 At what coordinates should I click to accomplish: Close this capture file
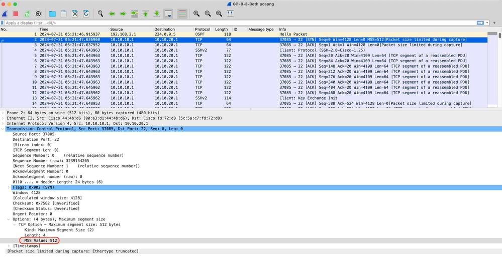tap(75, 14)
